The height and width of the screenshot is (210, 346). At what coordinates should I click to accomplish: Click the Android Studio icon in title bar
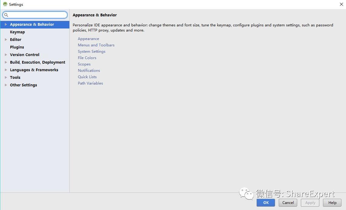(x=5, y=4)
